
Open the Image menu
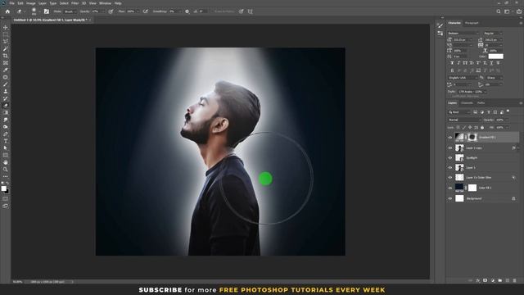coord(31,3)
